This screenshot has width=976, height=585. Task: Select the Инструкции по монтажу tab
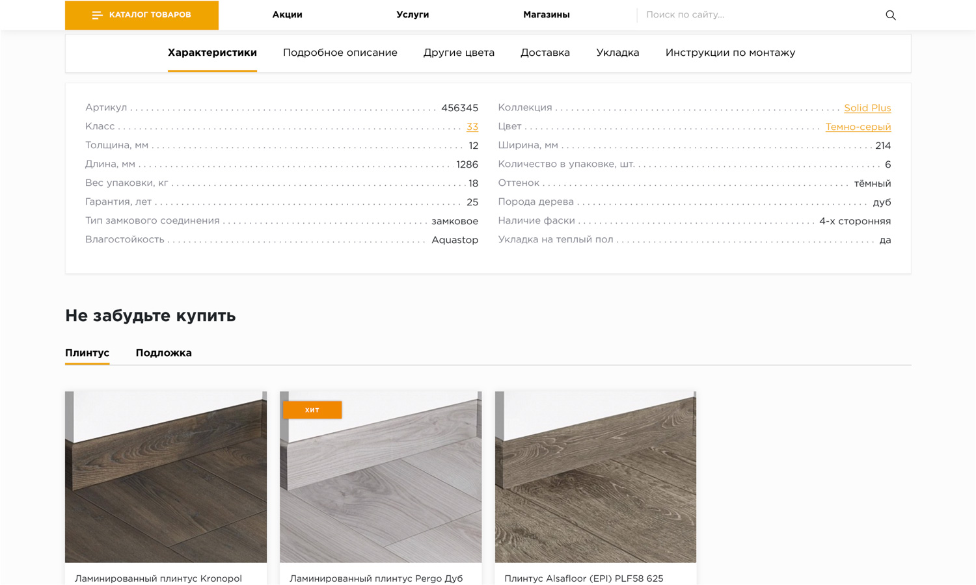[x=730, y=53]
